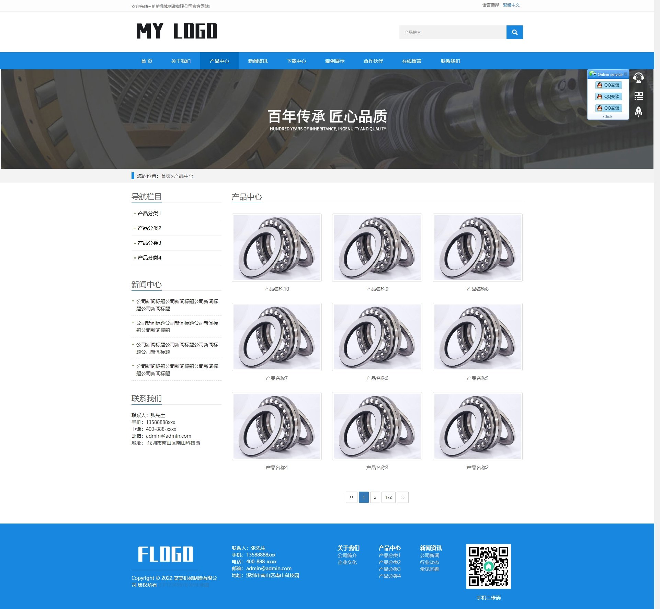Open the 产品名称9 product thumbnail
Image resolution: width=660 pixels, height=609 pixels.
[377, 248]
